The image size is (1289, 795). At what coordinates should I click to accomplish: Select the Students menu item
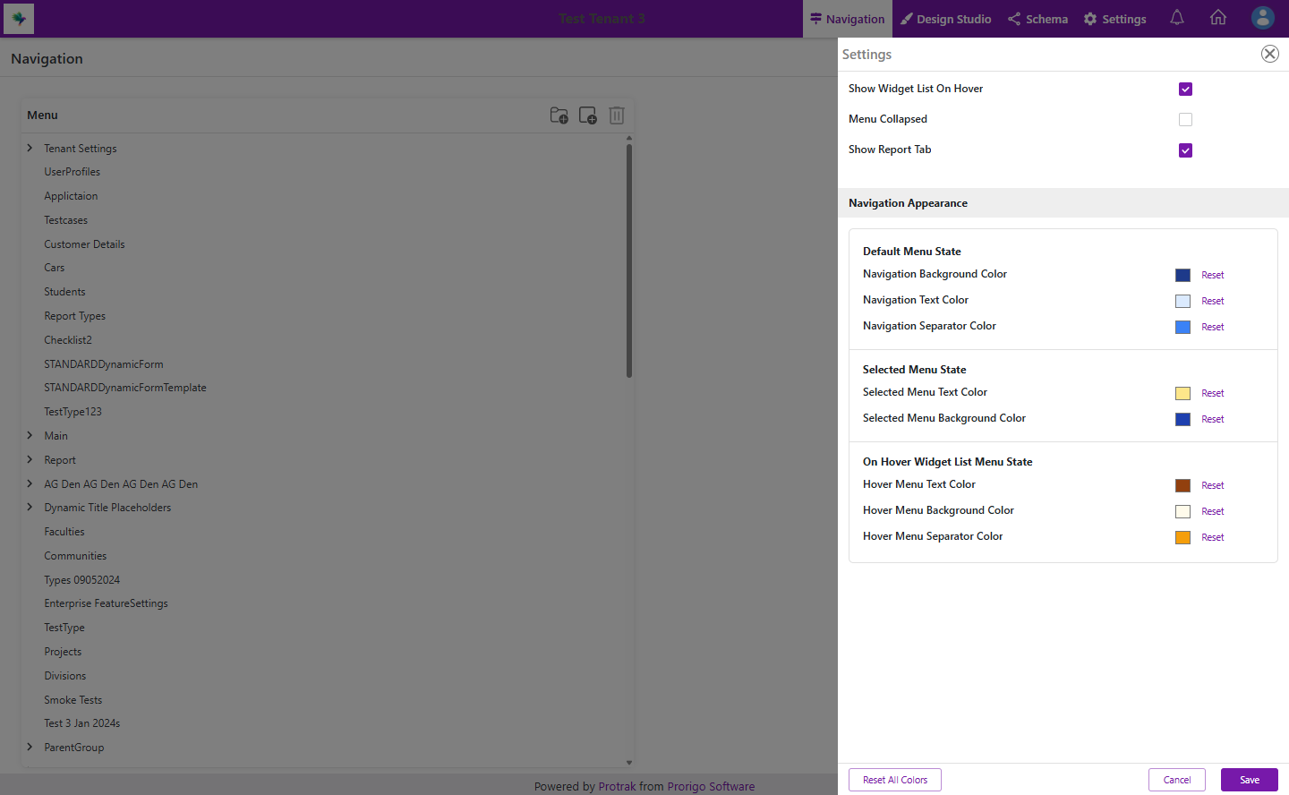click(x=64, y=292)
